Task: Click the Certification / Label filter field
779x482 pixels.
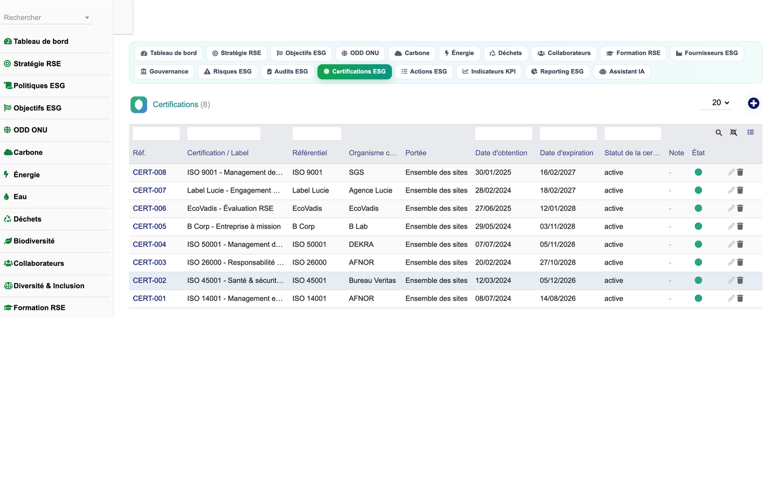Action: (x=224, y=134)
